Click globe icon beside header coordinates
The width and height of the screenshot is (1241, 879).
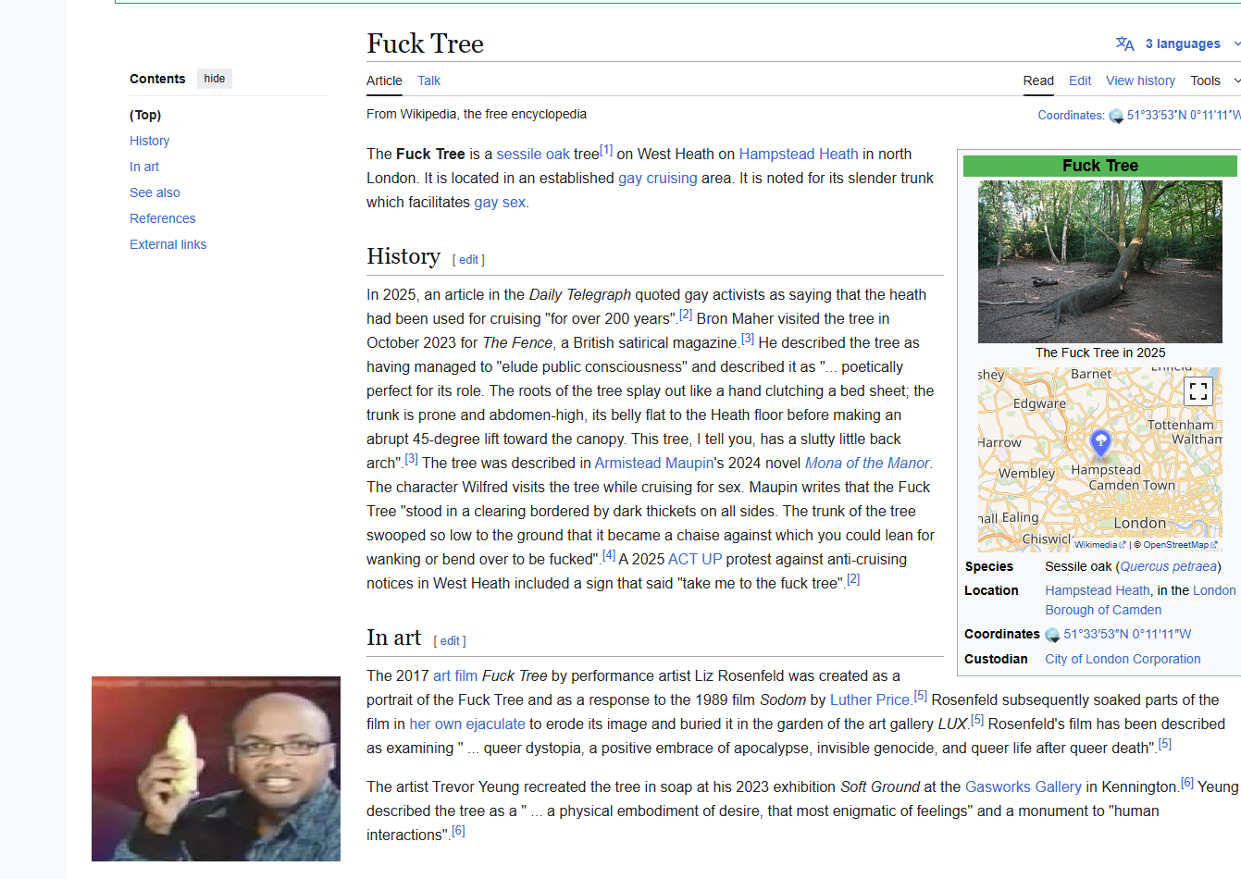tap(1116, 116)
